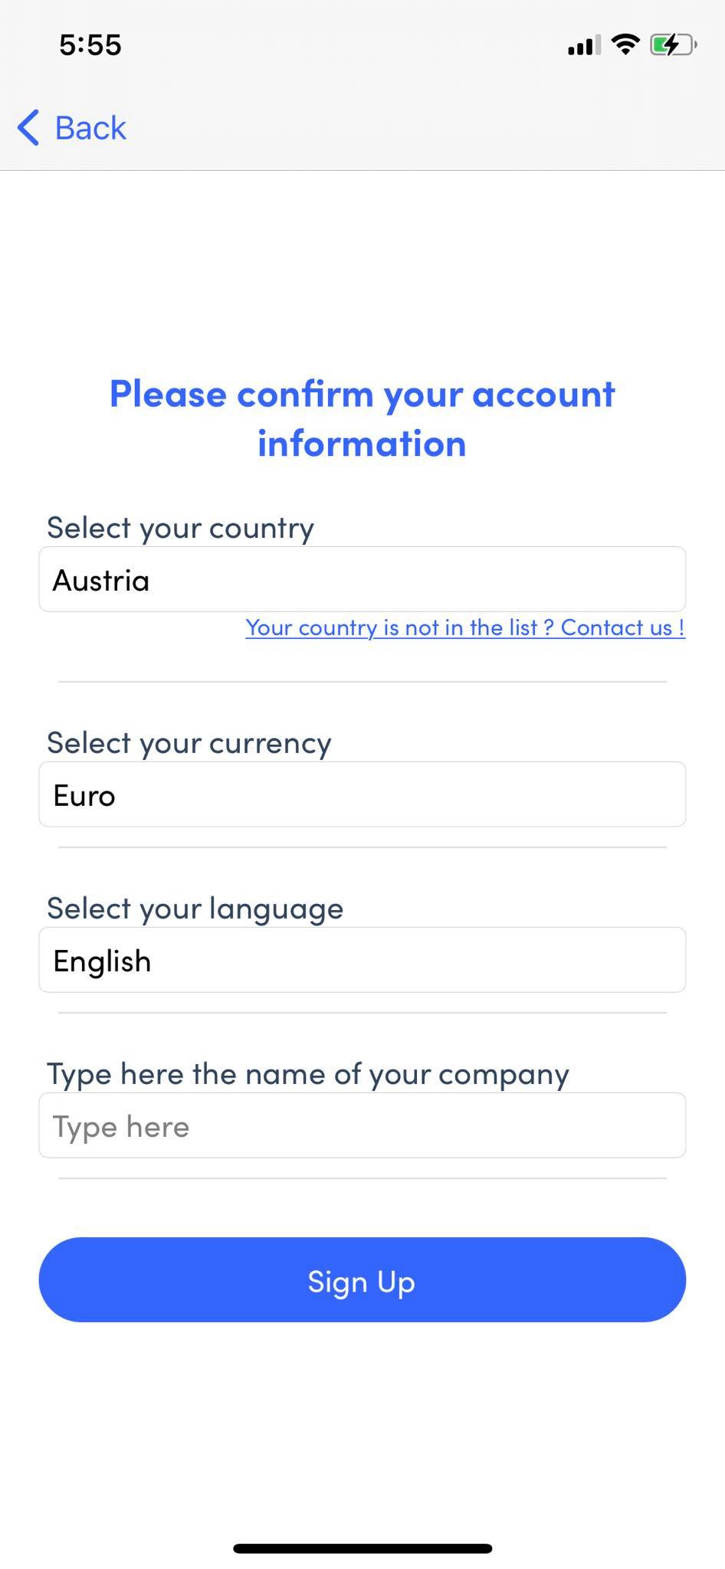This screenshot has height=1569, width=725.
Task: Tap the 'Please confirm your account information' heading
Action: [362, 419]
